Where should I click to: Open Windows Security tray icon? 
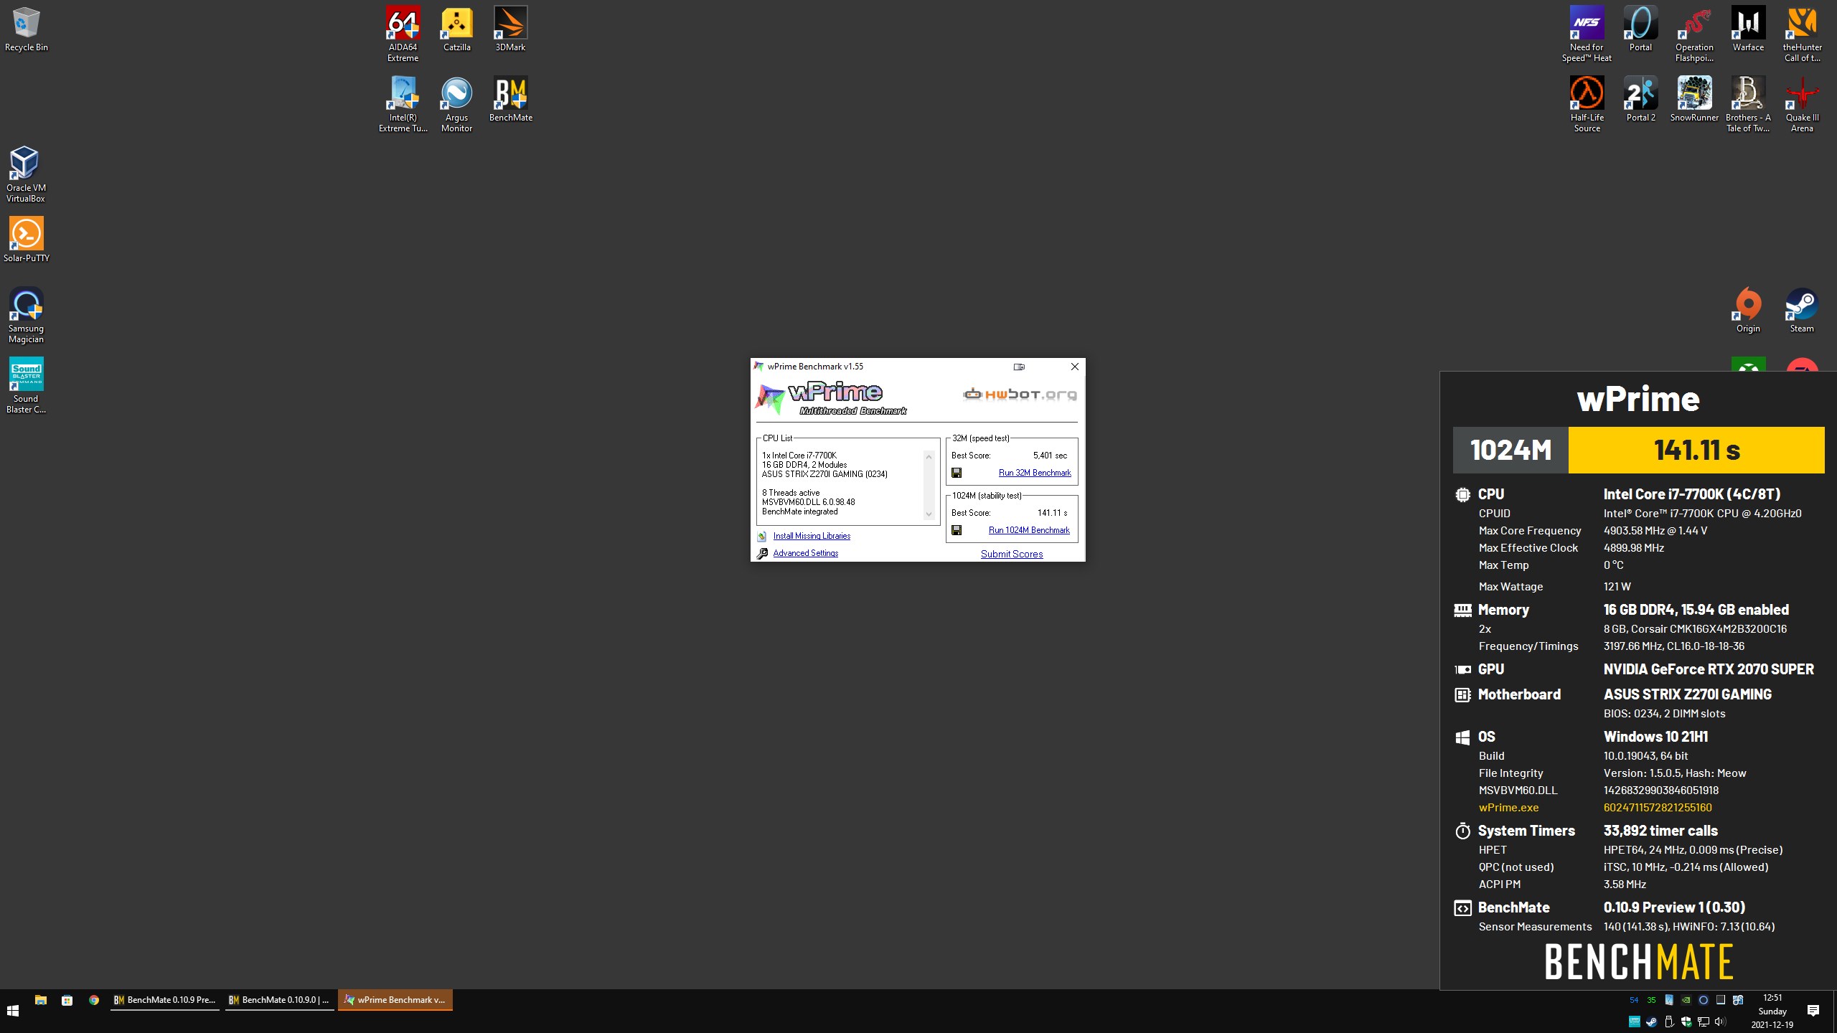tap(1686, 1022)
